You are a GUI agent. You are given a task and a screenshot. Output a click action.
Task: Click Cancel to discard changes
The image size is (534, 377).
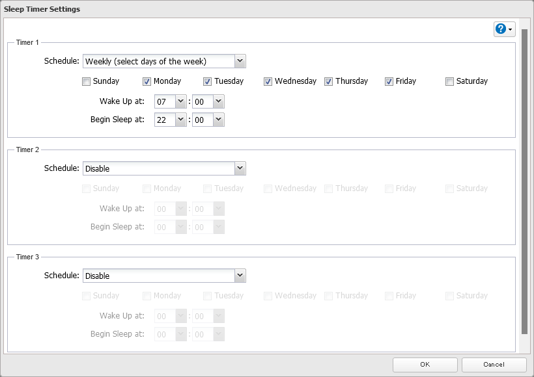click(494, 365)
